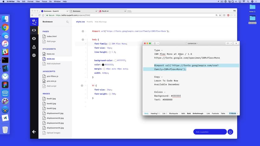Click the search magnifier next to Bookwave
Viewport: 260px width, 146px height.
(67, 22)
